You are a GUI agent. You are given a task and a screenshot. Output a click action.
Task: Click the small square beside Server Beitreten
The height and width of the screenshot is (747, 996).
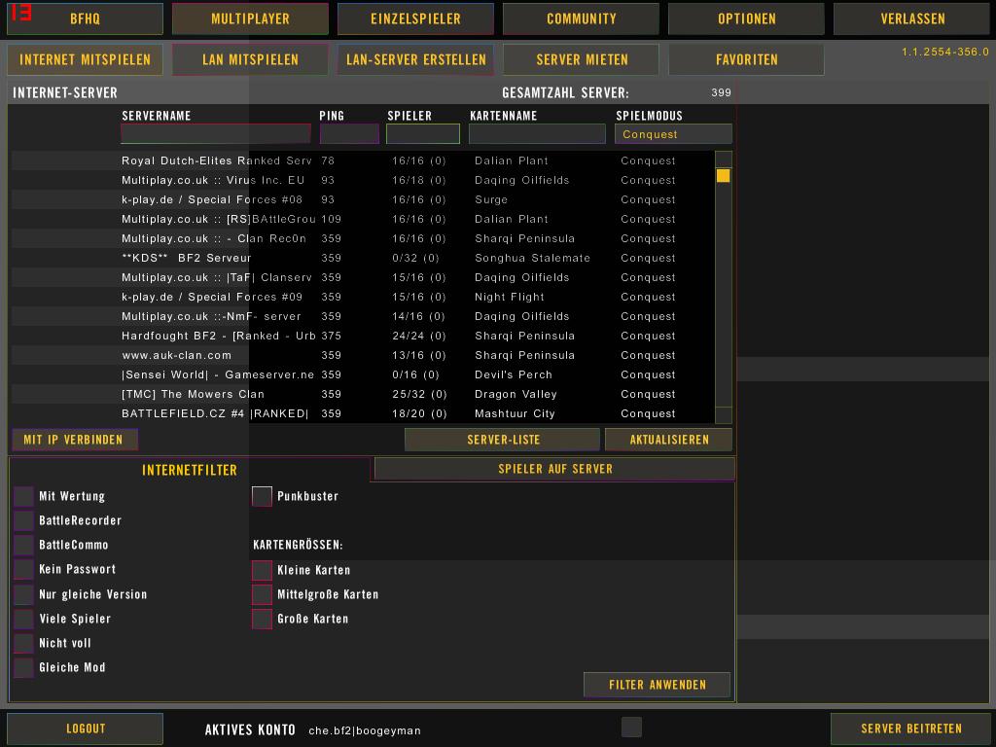coord(631,728)
